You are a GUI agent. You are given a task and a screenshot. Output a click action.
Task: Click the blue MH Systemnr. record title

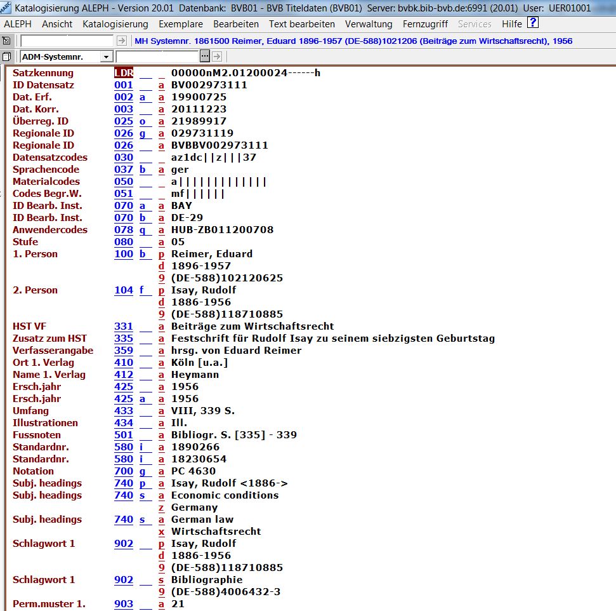pyautogui.click(x=354, y=41)
